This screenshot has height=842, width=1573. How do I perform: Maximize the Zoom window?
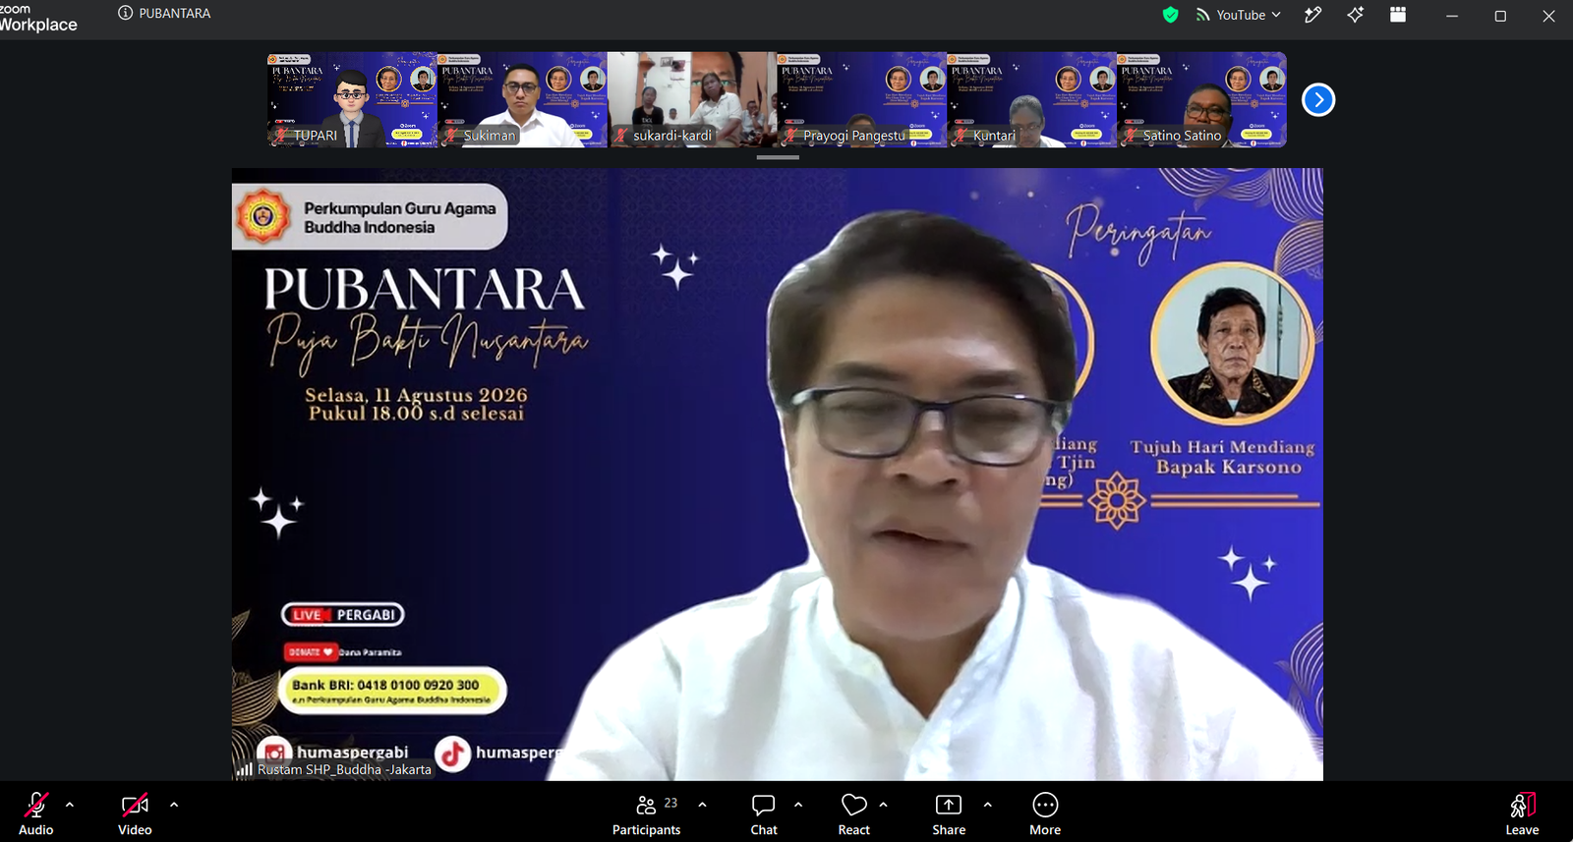tap(1500, 16)
